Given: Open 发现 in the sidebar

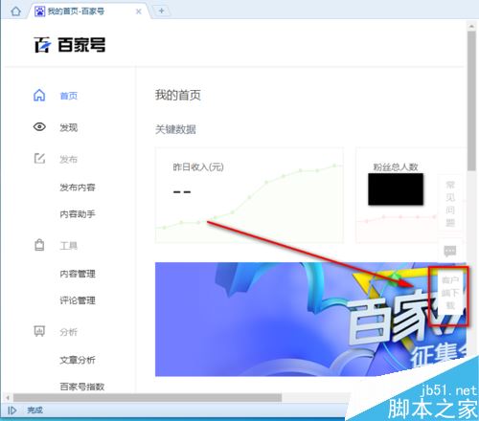Looking at the screenshot, I should [68, 127].
